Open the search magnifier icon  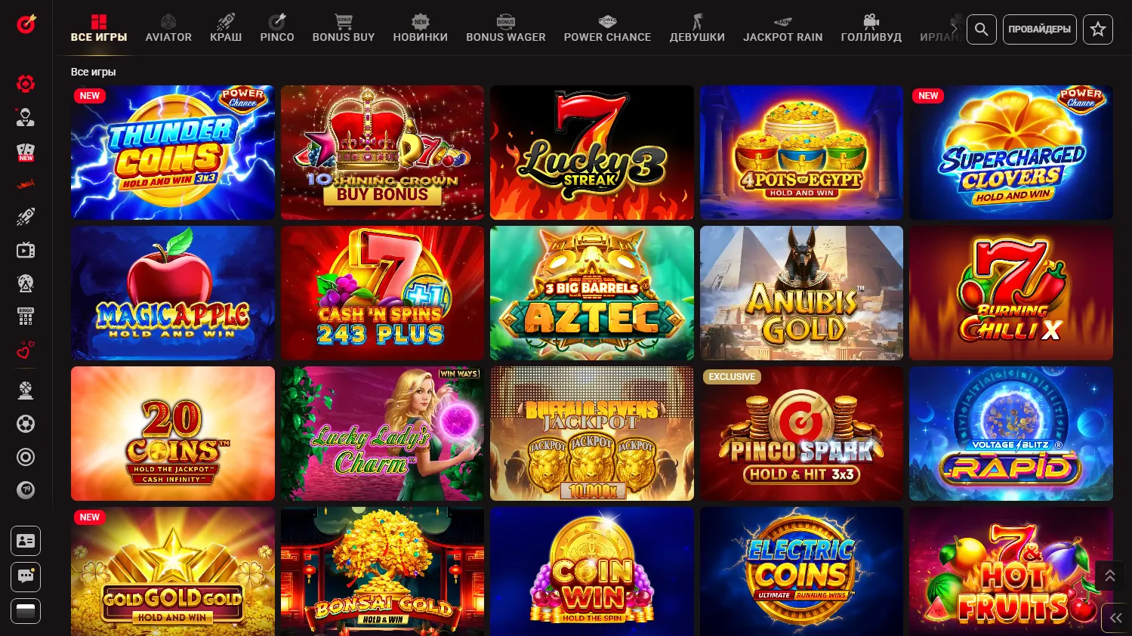tap(981, 29)
